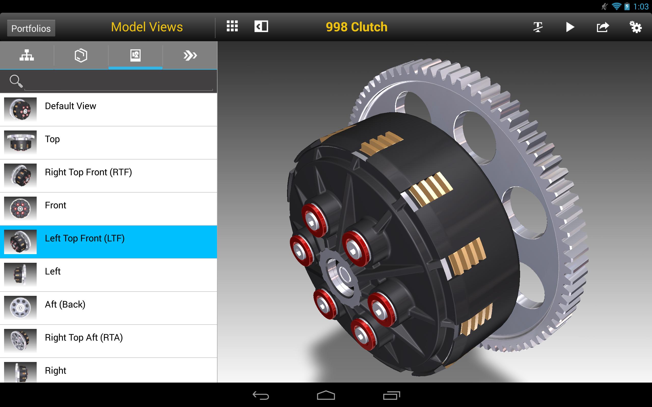This screenshot has height=407, width=652.
Task: Click the Front view list item
Action: click(108, 205)
